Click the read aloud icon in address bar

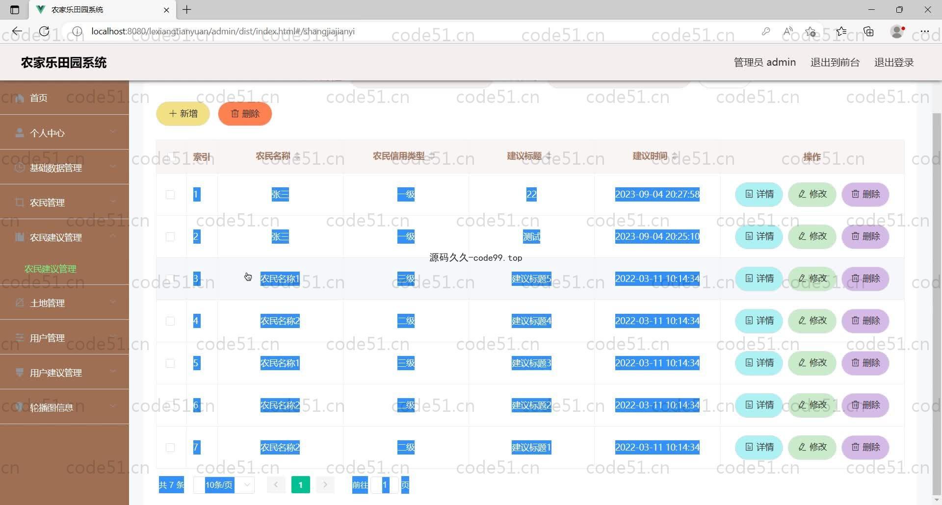(x=788, y=31)
